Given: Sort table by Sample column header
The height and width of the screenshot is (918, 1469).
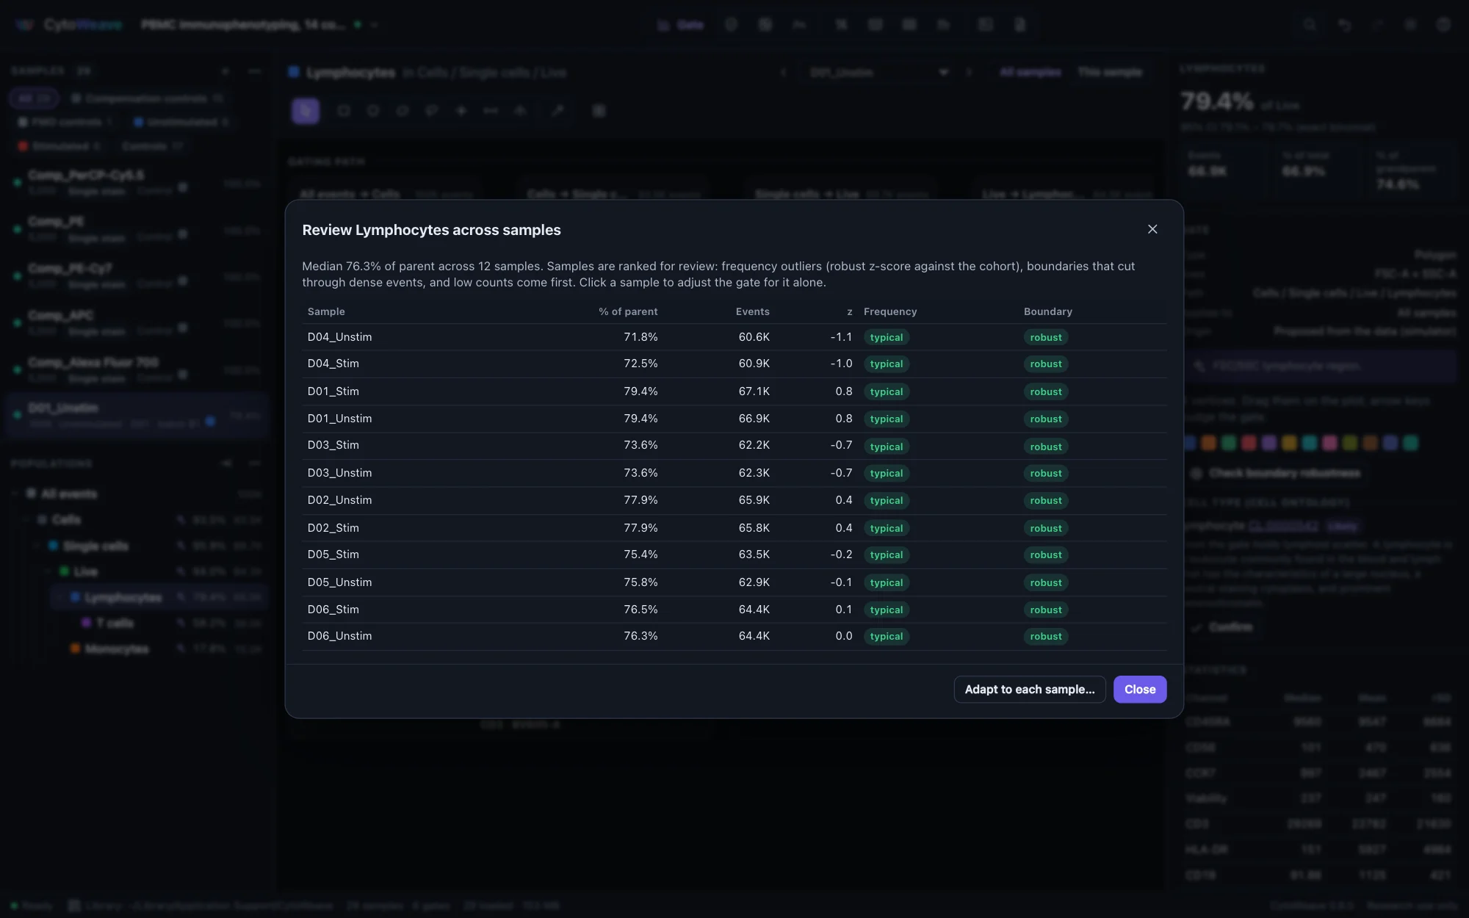Looking at the screenshot, I should (326, 311).
